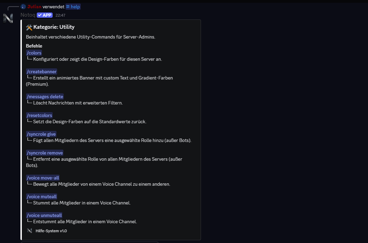Click the verified APP badge
This screenshot has height=243, width=368.
click(x=45, y=15)
